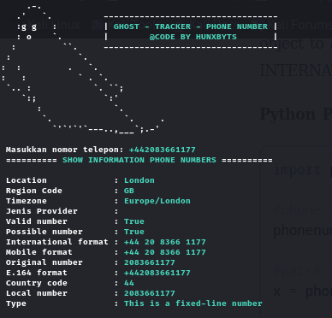Click the True value beside Possible number
This screenshot has width=332, height=318.
click(x=134, y=232)
